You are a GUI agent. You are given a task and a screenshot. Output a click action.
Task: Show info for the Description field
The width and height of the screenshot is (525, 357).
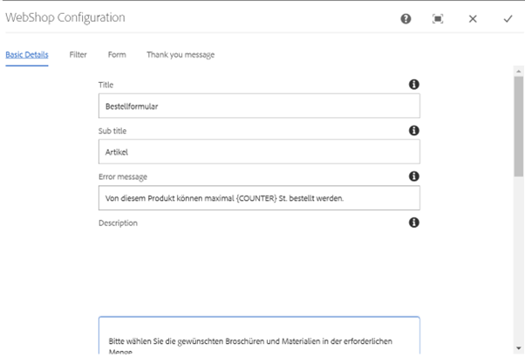pyautogui.click(x=414, y=223)
